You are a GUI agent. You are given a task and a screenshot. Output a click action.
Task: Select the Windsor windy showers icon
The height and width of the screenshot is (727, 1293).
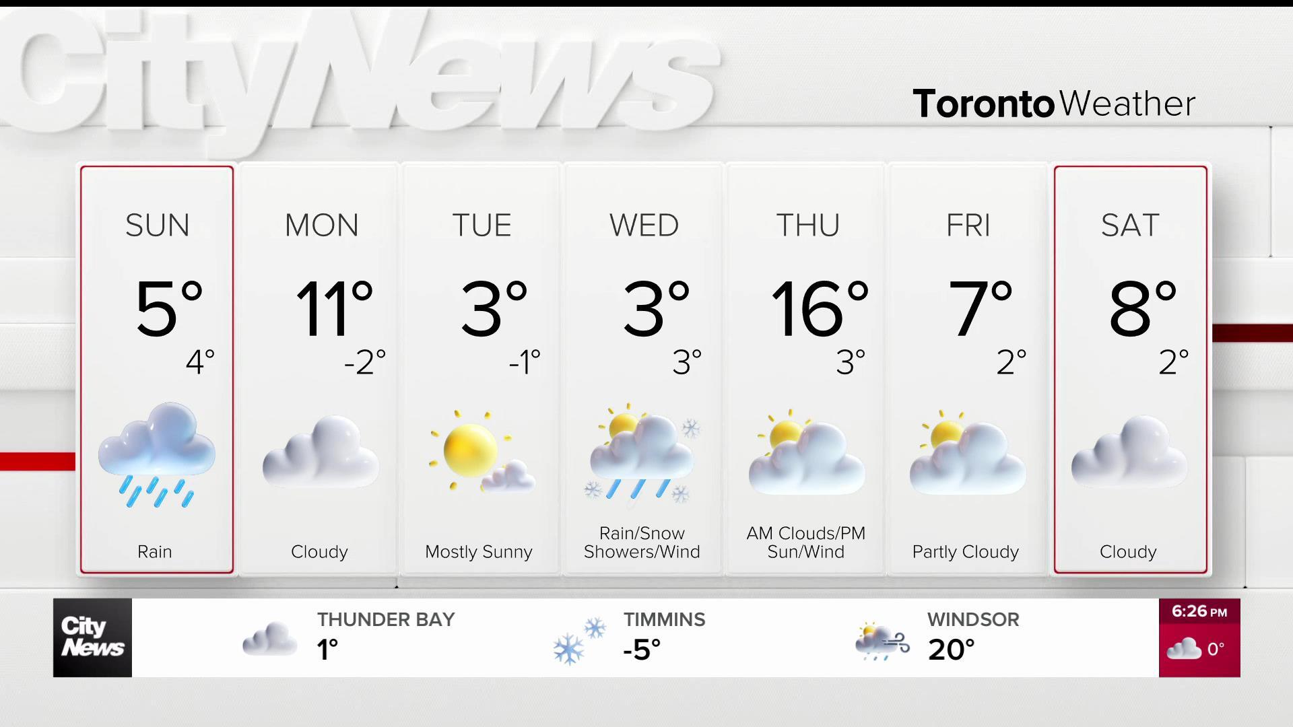[x=882, y=641]
